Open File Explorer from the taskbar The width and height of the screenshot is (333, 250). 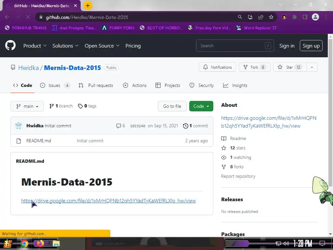pos(56,243)
